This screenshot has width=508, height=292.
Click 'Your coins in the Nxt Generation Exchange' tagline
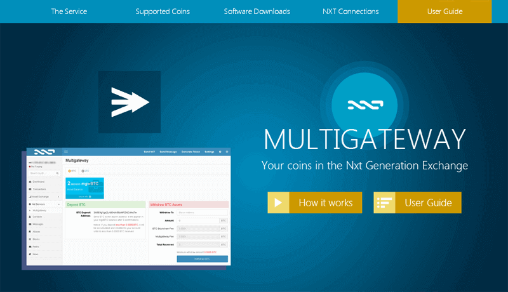tap(364, 166)
